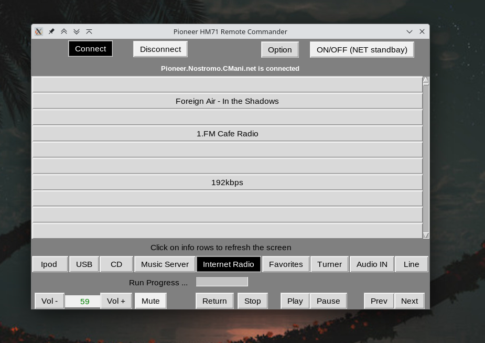This screenshot has width=485, height=343.
Task: Pause the current stream
Action: [328, 301]
